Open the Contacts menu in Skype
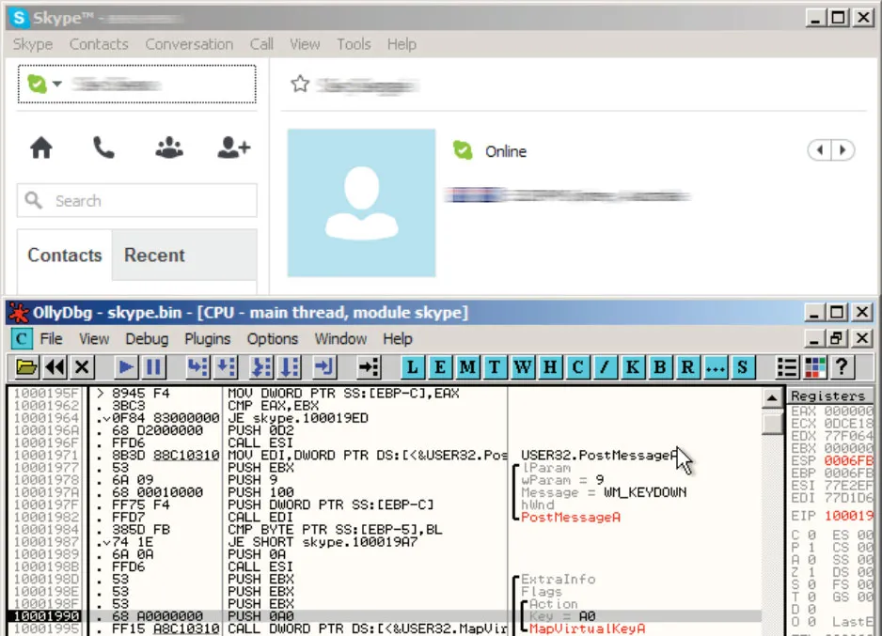Screen dimensions: 882x636 [x=99, y=44]
